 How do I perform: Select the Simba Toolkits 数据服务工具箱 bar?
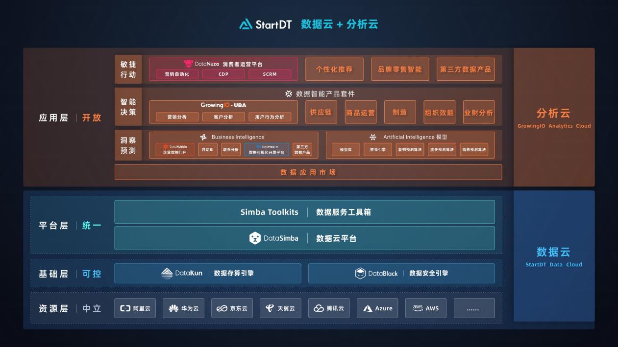304,212
